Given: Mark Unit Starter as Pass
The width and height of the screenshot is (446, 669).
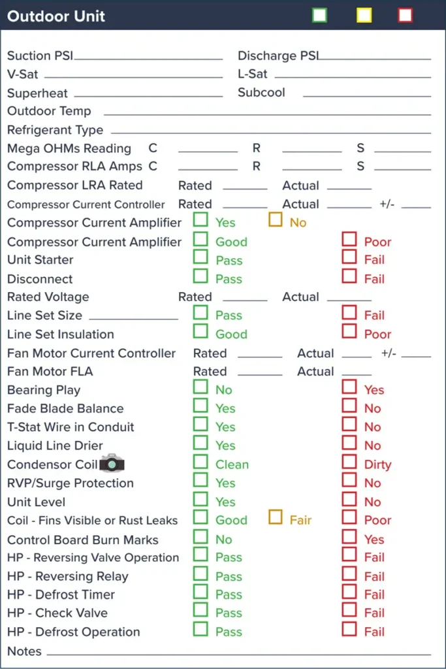Looking at the screenshot, I should click(x=200, y=257).
